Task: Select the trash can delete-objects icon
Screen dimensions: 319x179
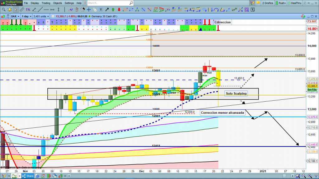Action: coord(77,10)
